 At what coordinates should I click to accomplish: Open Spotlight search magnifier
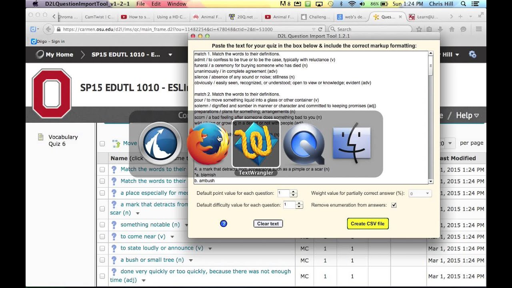pos(463,4)
